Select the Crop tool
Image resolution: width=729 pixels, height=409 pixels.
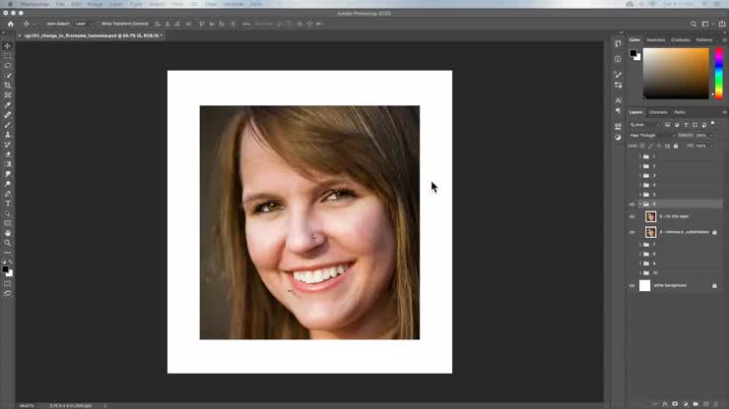[8, 86]
